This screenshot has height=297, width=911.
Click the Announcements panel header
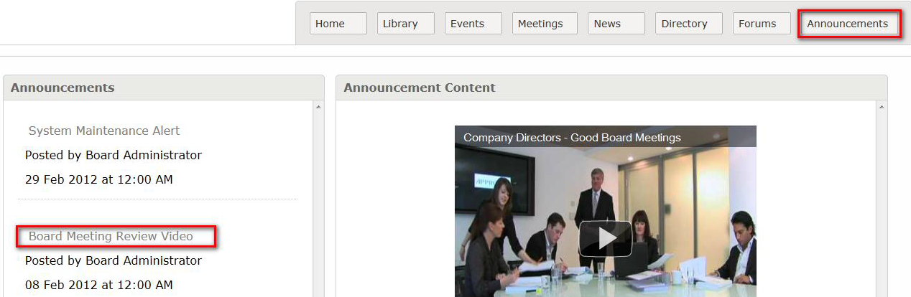click(164, 88)
